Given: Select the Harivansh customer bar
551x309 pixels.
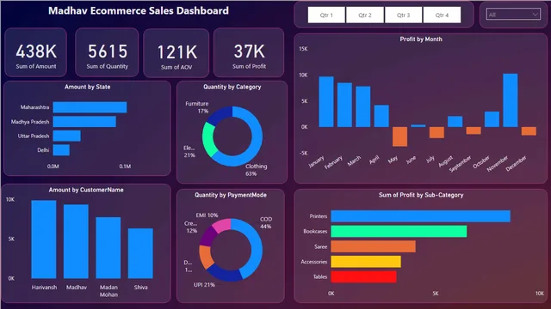Looking at the screenshot, I should pos(44,239).
